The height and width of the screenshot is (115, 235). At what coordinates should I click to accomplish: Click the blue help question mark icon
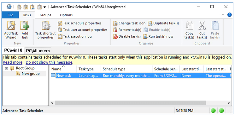coord(229,15)
